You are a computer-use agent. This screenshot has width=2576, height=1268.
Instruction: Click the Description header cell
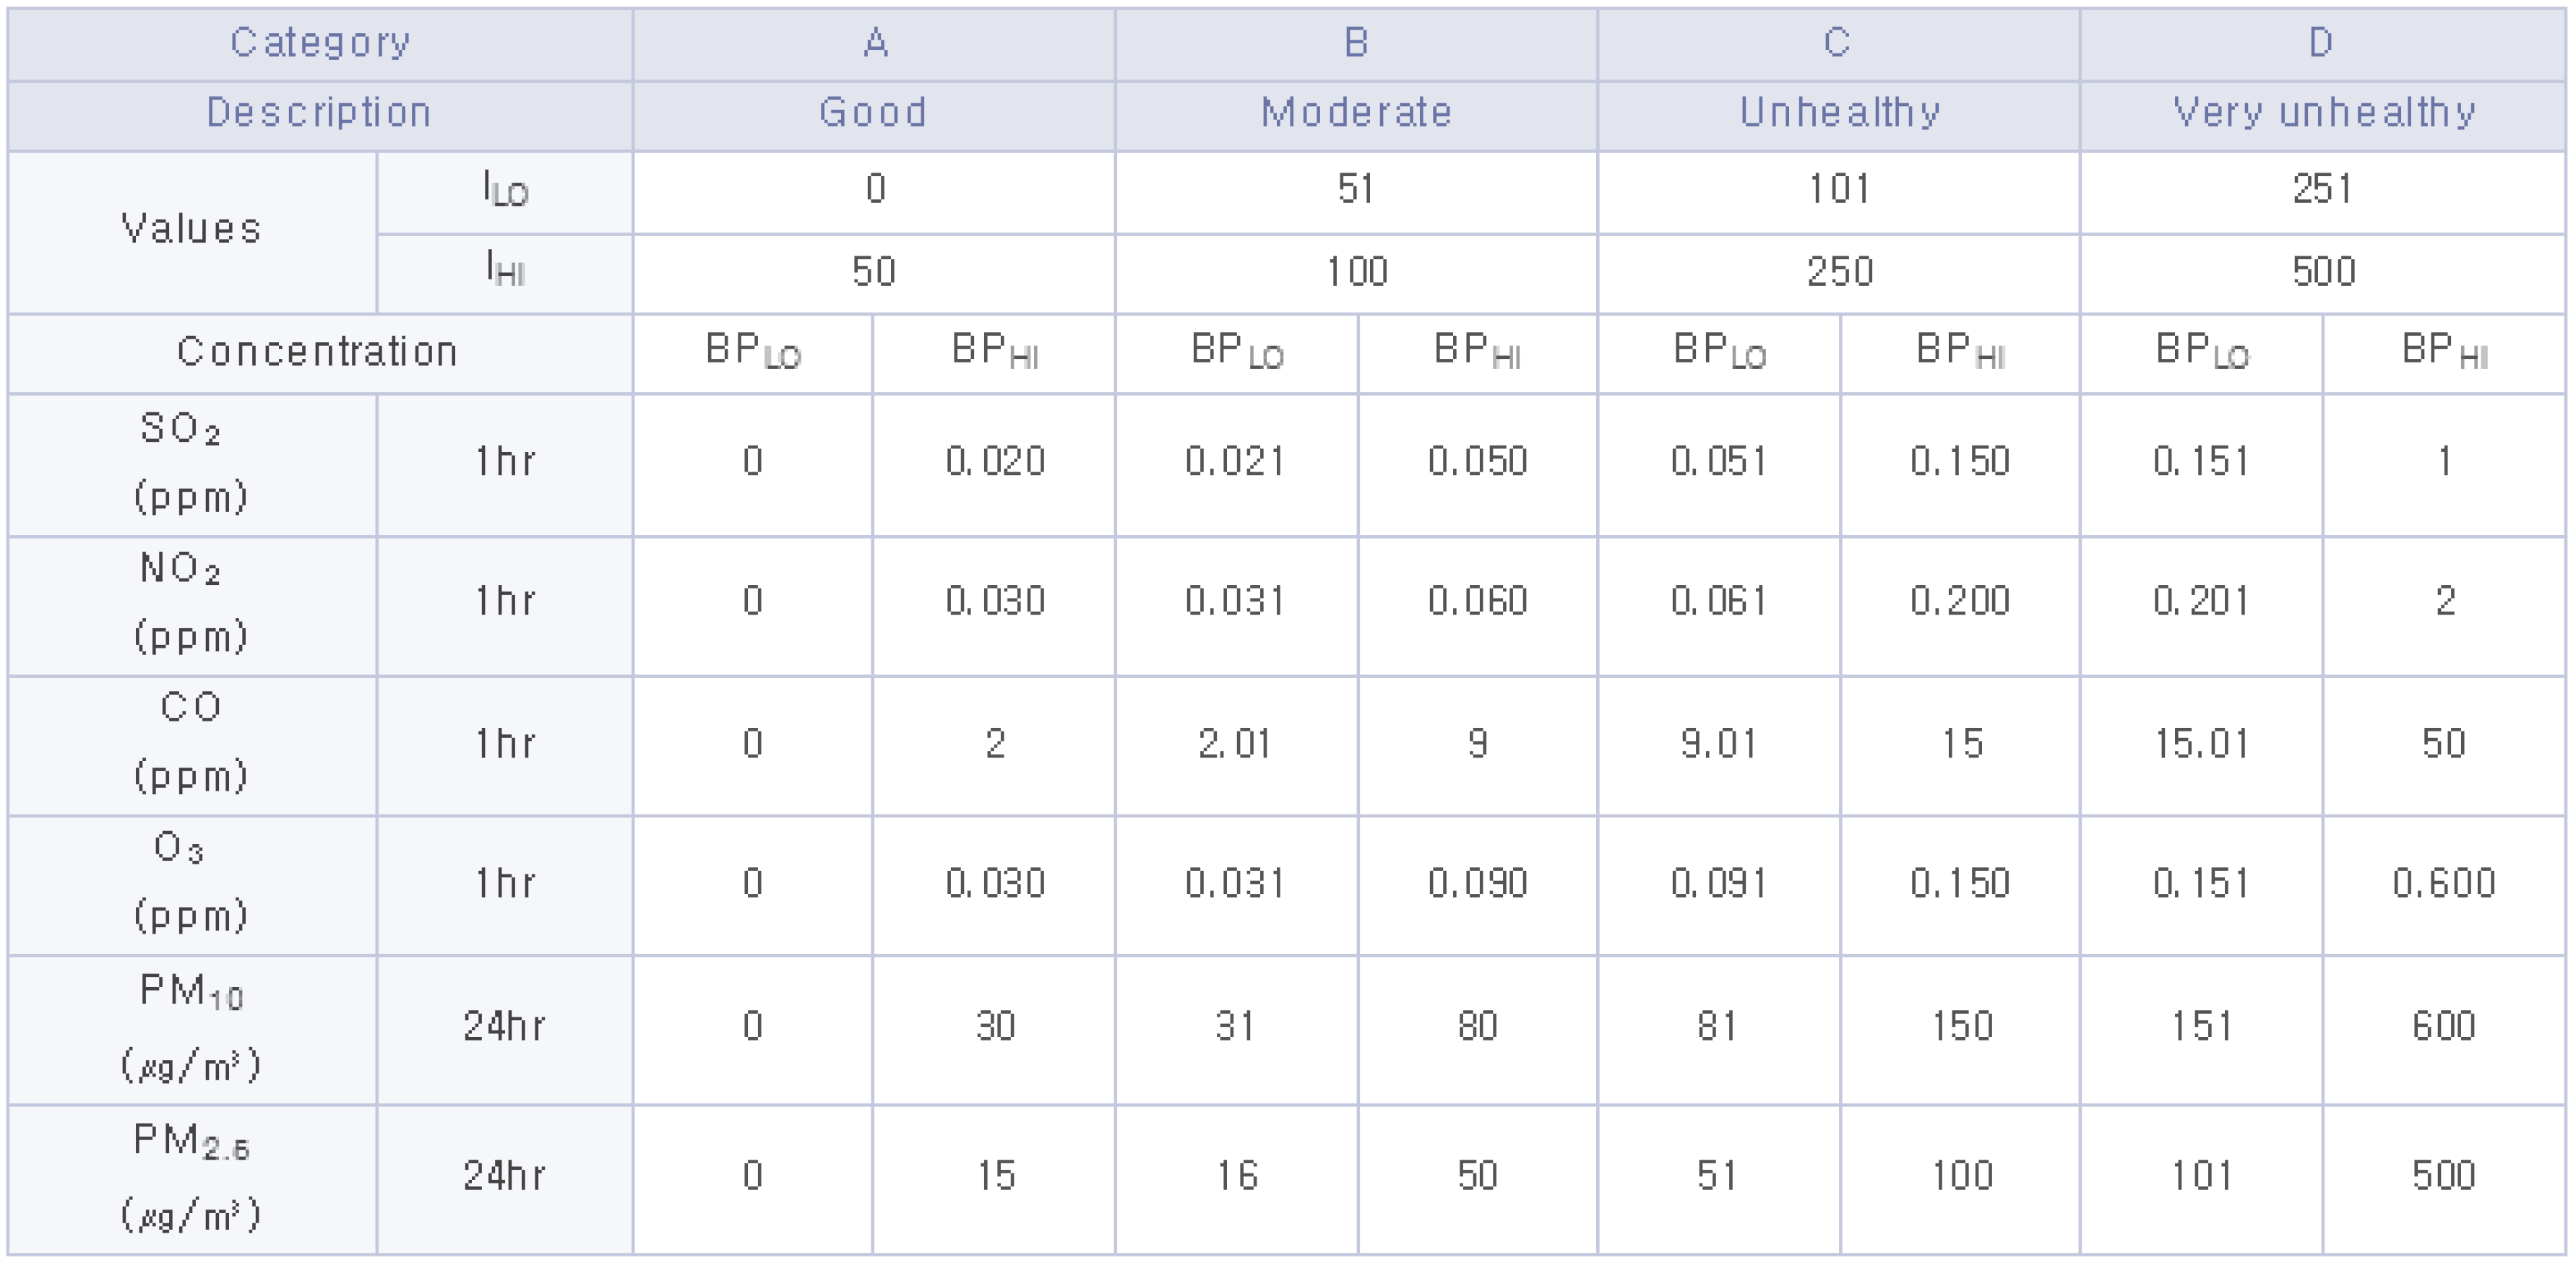[x=320, y=113]
